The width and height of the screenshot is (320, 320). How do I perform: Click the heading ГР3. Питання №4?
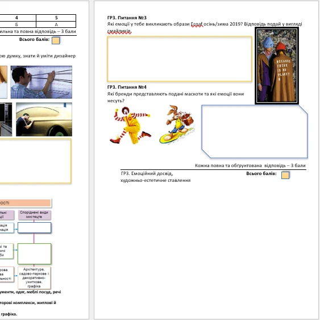click(127, 87)
